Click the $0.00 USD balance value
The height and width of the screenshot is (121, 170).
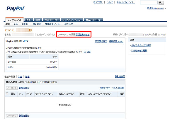coord(51,67)
